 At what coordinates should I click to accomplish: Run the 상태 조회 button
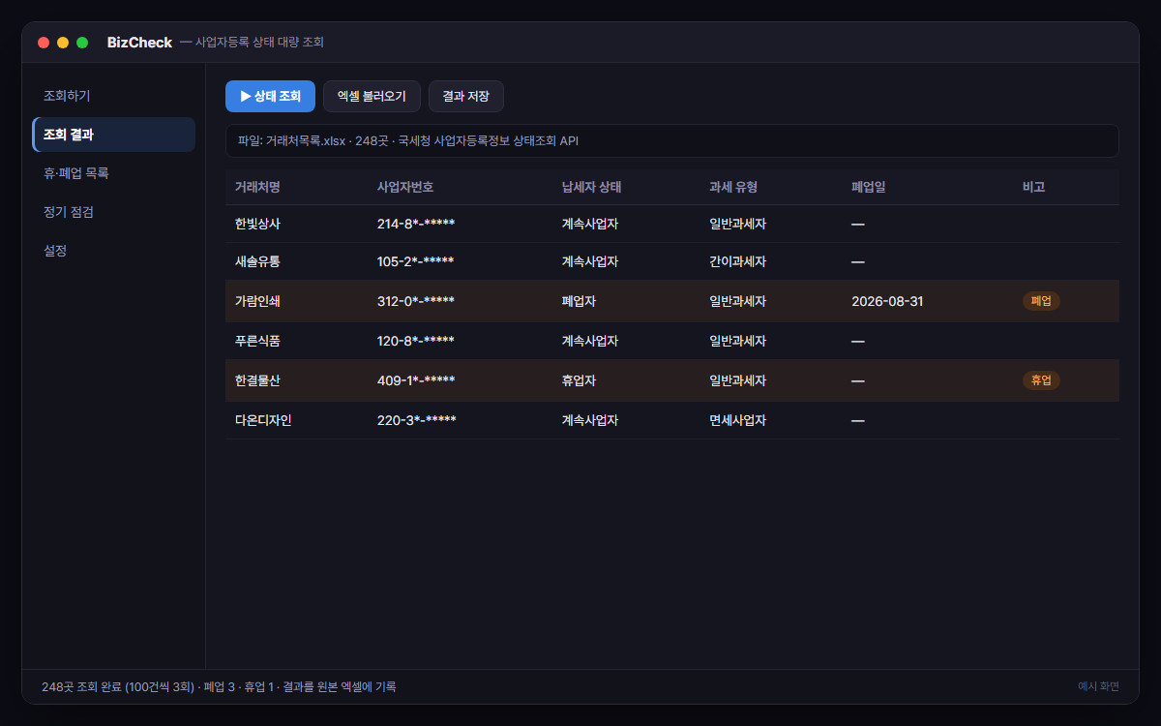click(x=270, y=97)
